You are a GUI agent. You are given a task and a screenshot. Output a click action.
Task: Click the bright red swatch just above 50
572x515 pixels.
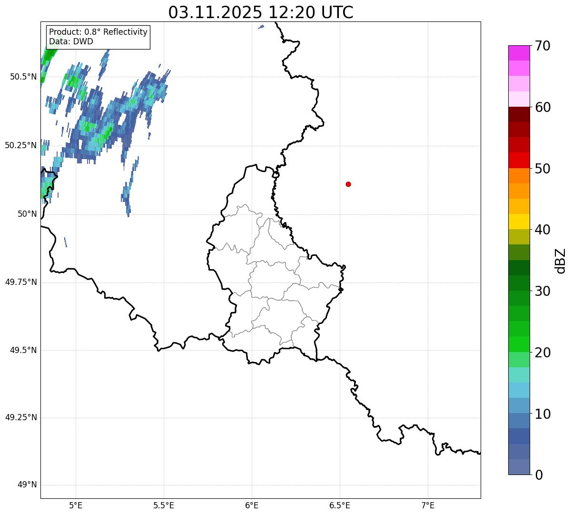pyautogui.click(x=519, y=161)
